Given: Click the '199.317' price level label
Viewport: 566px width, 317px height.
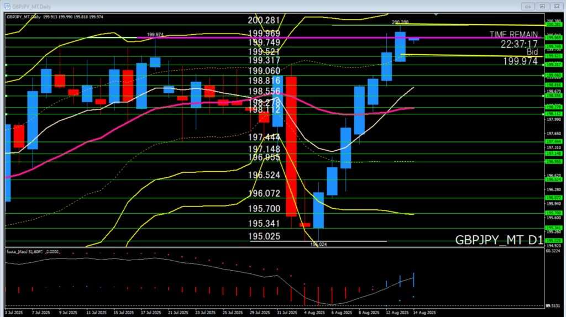Looking at the screenshot, I should pos(264,60).
